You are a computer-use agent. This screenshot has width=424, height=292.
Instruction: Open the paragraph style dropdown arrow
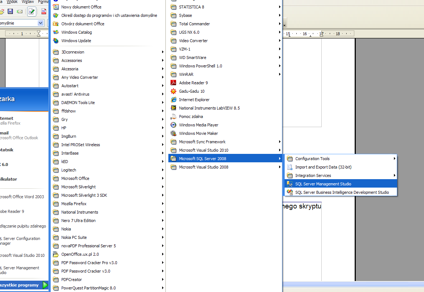pyautogui.click(x=41, y=23)
